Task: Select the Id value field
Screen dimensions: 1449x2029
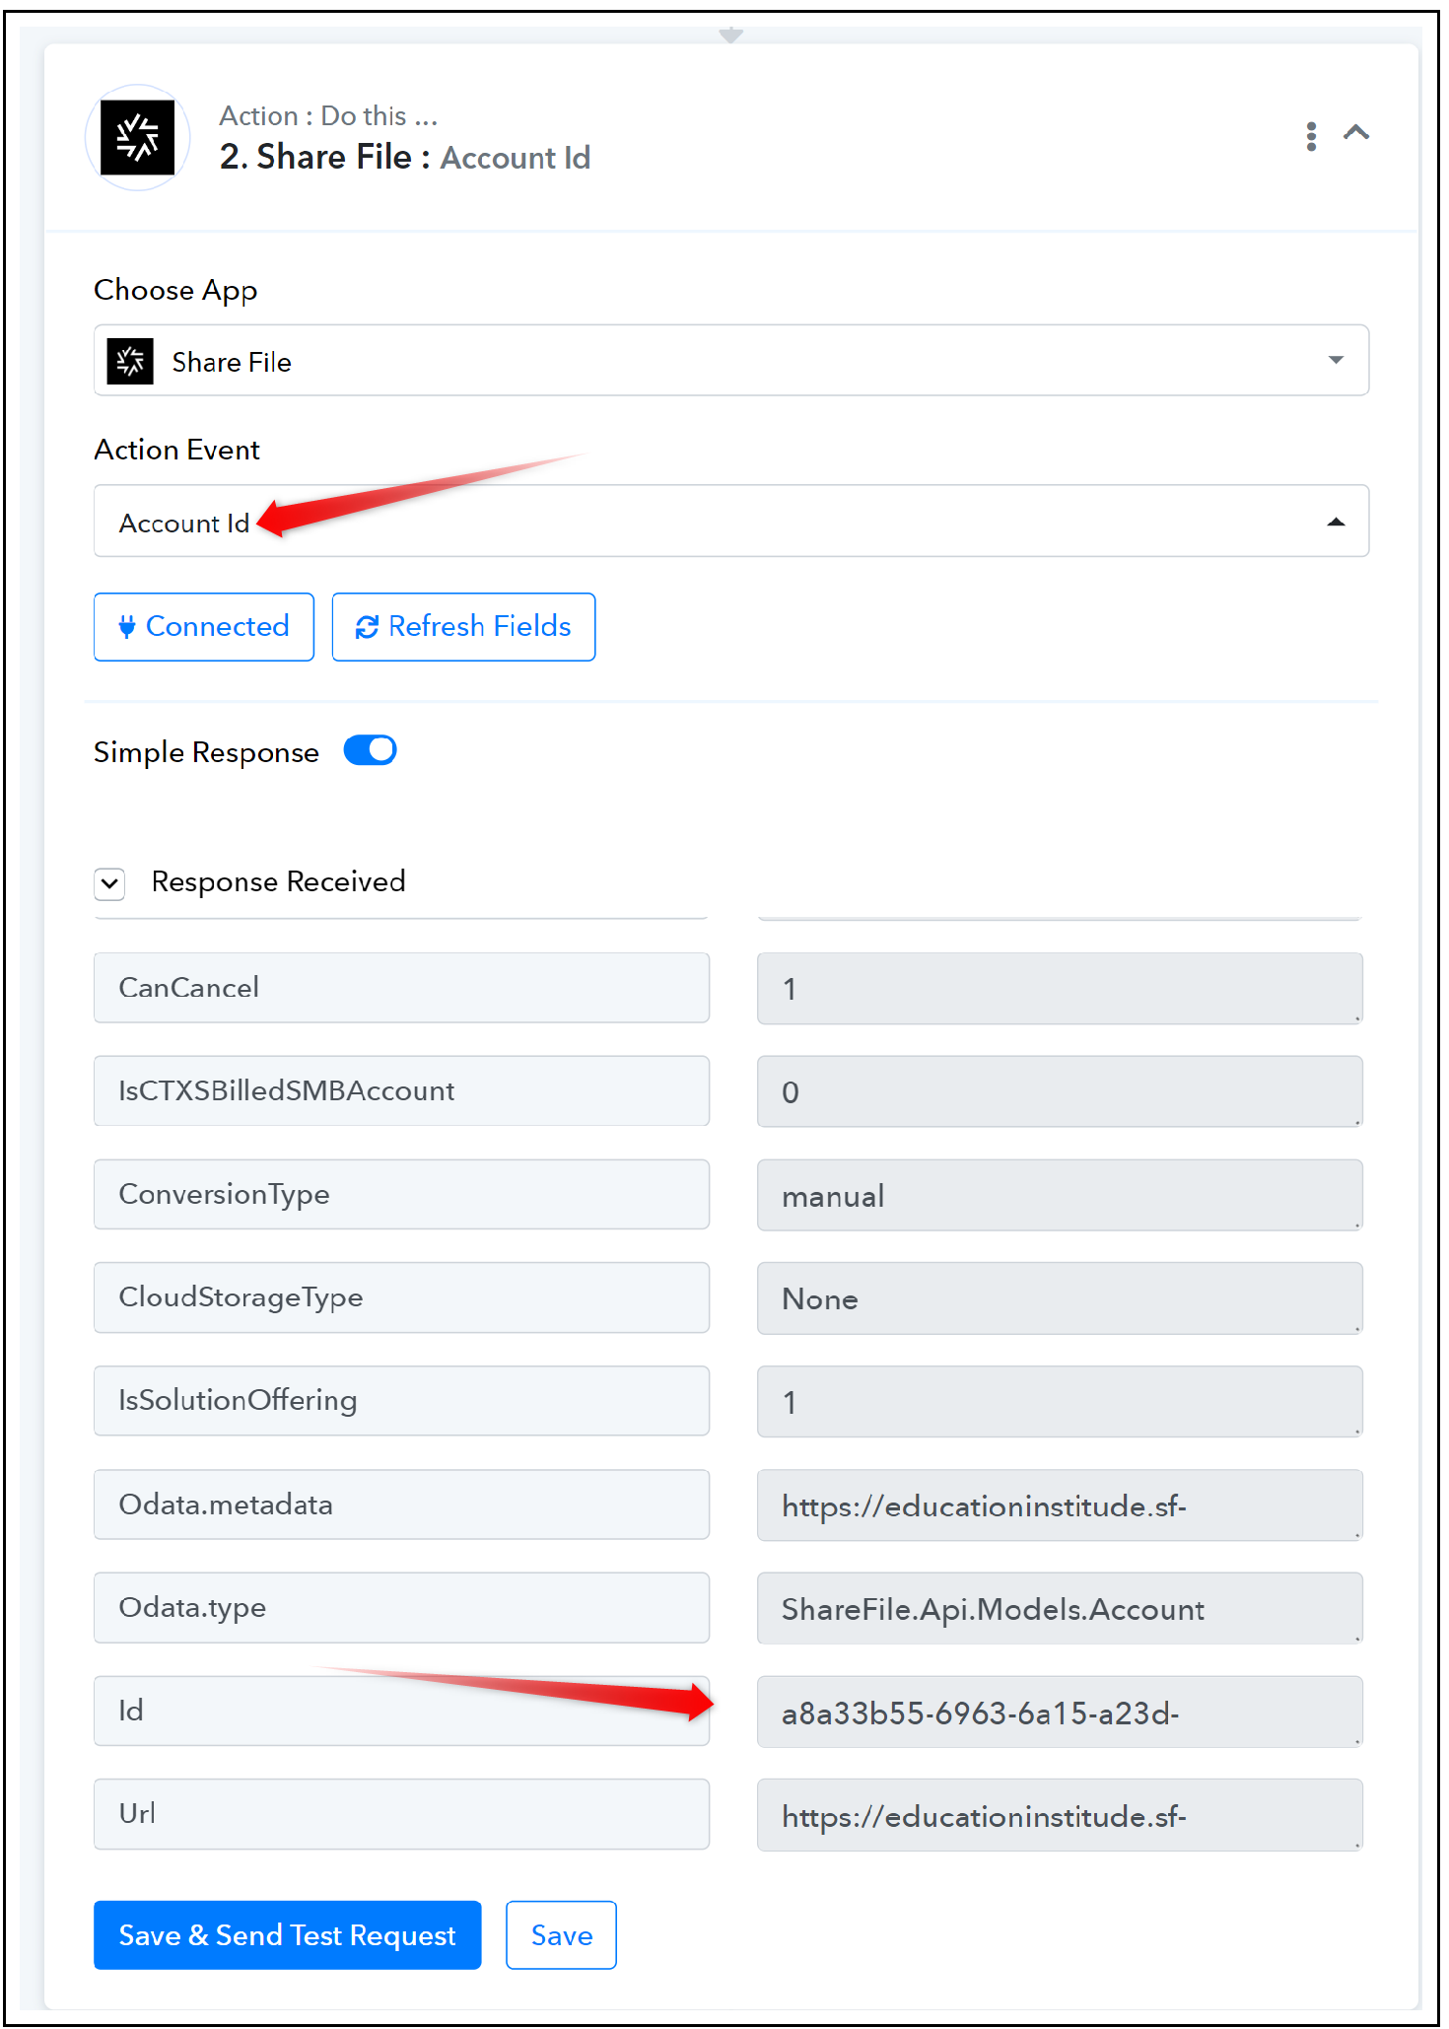Action: click(x=1060, y=1712)
